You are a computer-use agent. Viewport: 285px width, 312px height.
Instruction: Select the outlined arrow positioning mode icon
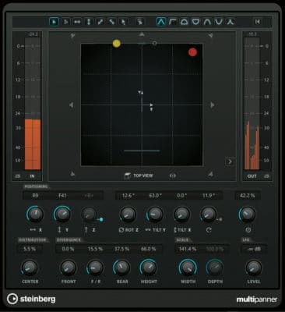pyautogui.click(x=66, y=22)
